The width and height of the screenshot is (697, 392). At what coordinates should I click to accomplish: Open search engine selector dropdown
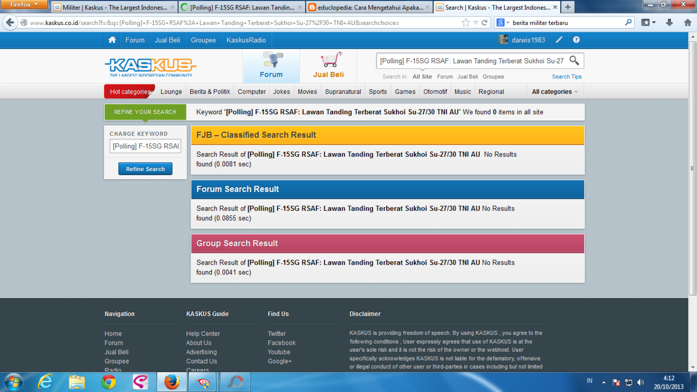tap(503, 23)
